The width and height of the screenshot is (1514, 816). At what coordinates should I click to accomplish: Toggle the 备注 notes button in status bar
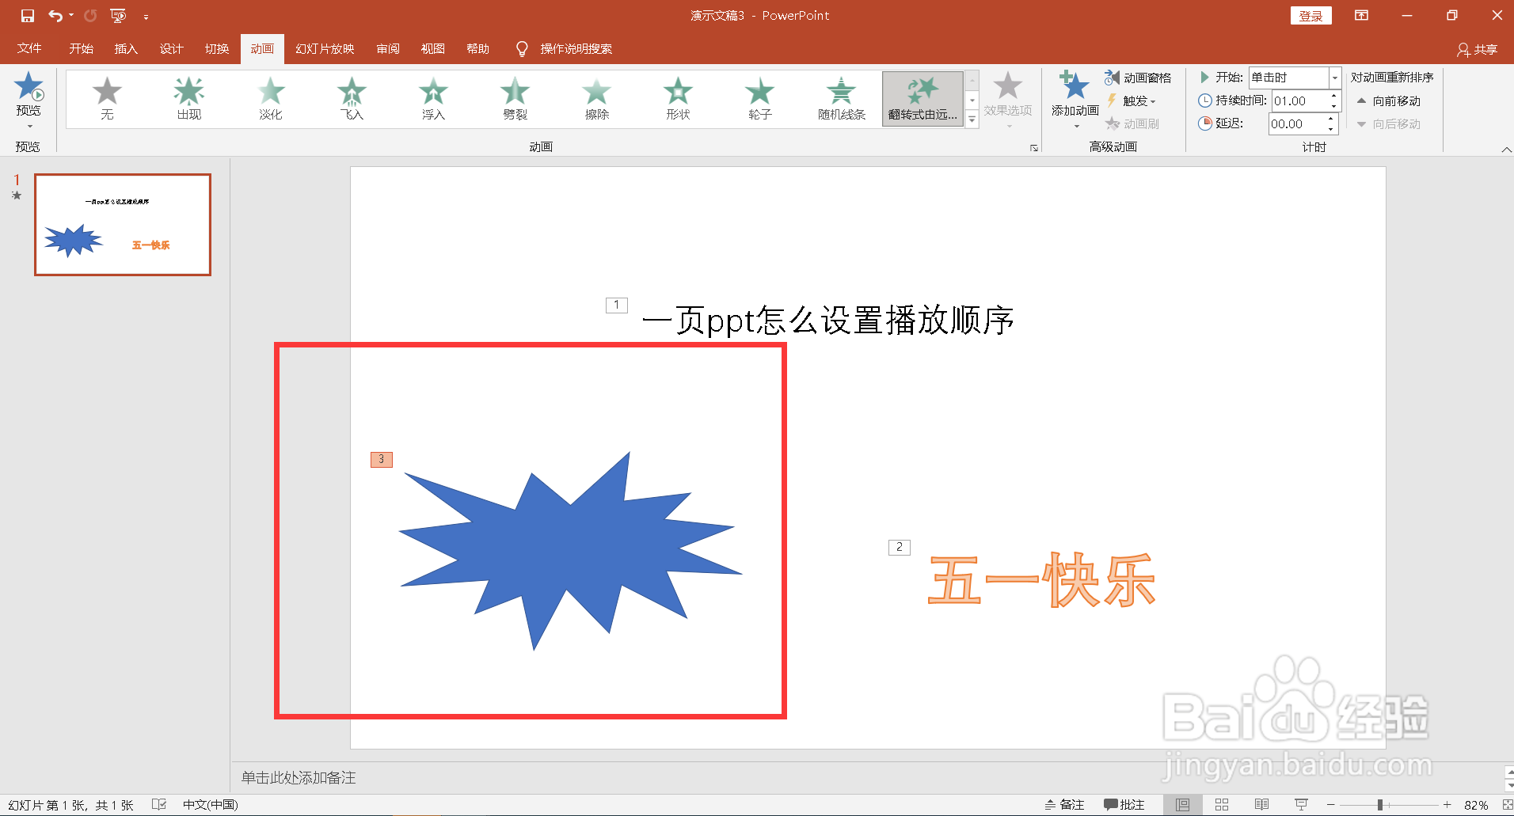1064,805
